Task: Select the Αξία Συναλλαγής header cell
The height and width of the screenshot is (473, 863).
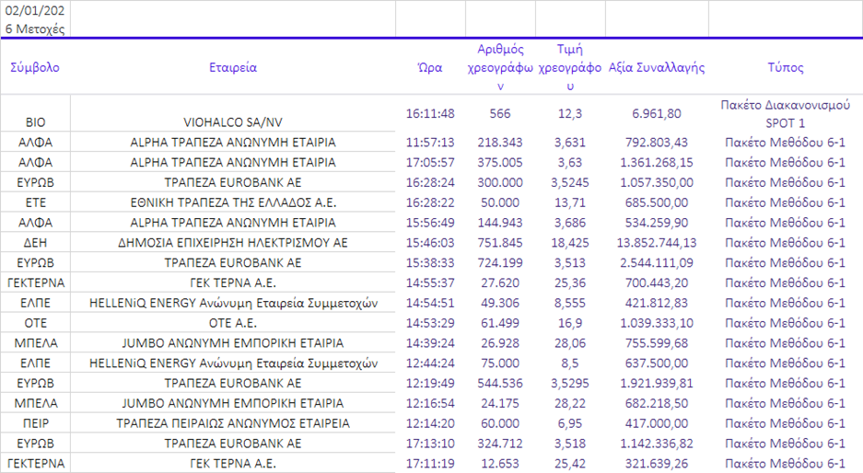Action: (x=657, y=68)
